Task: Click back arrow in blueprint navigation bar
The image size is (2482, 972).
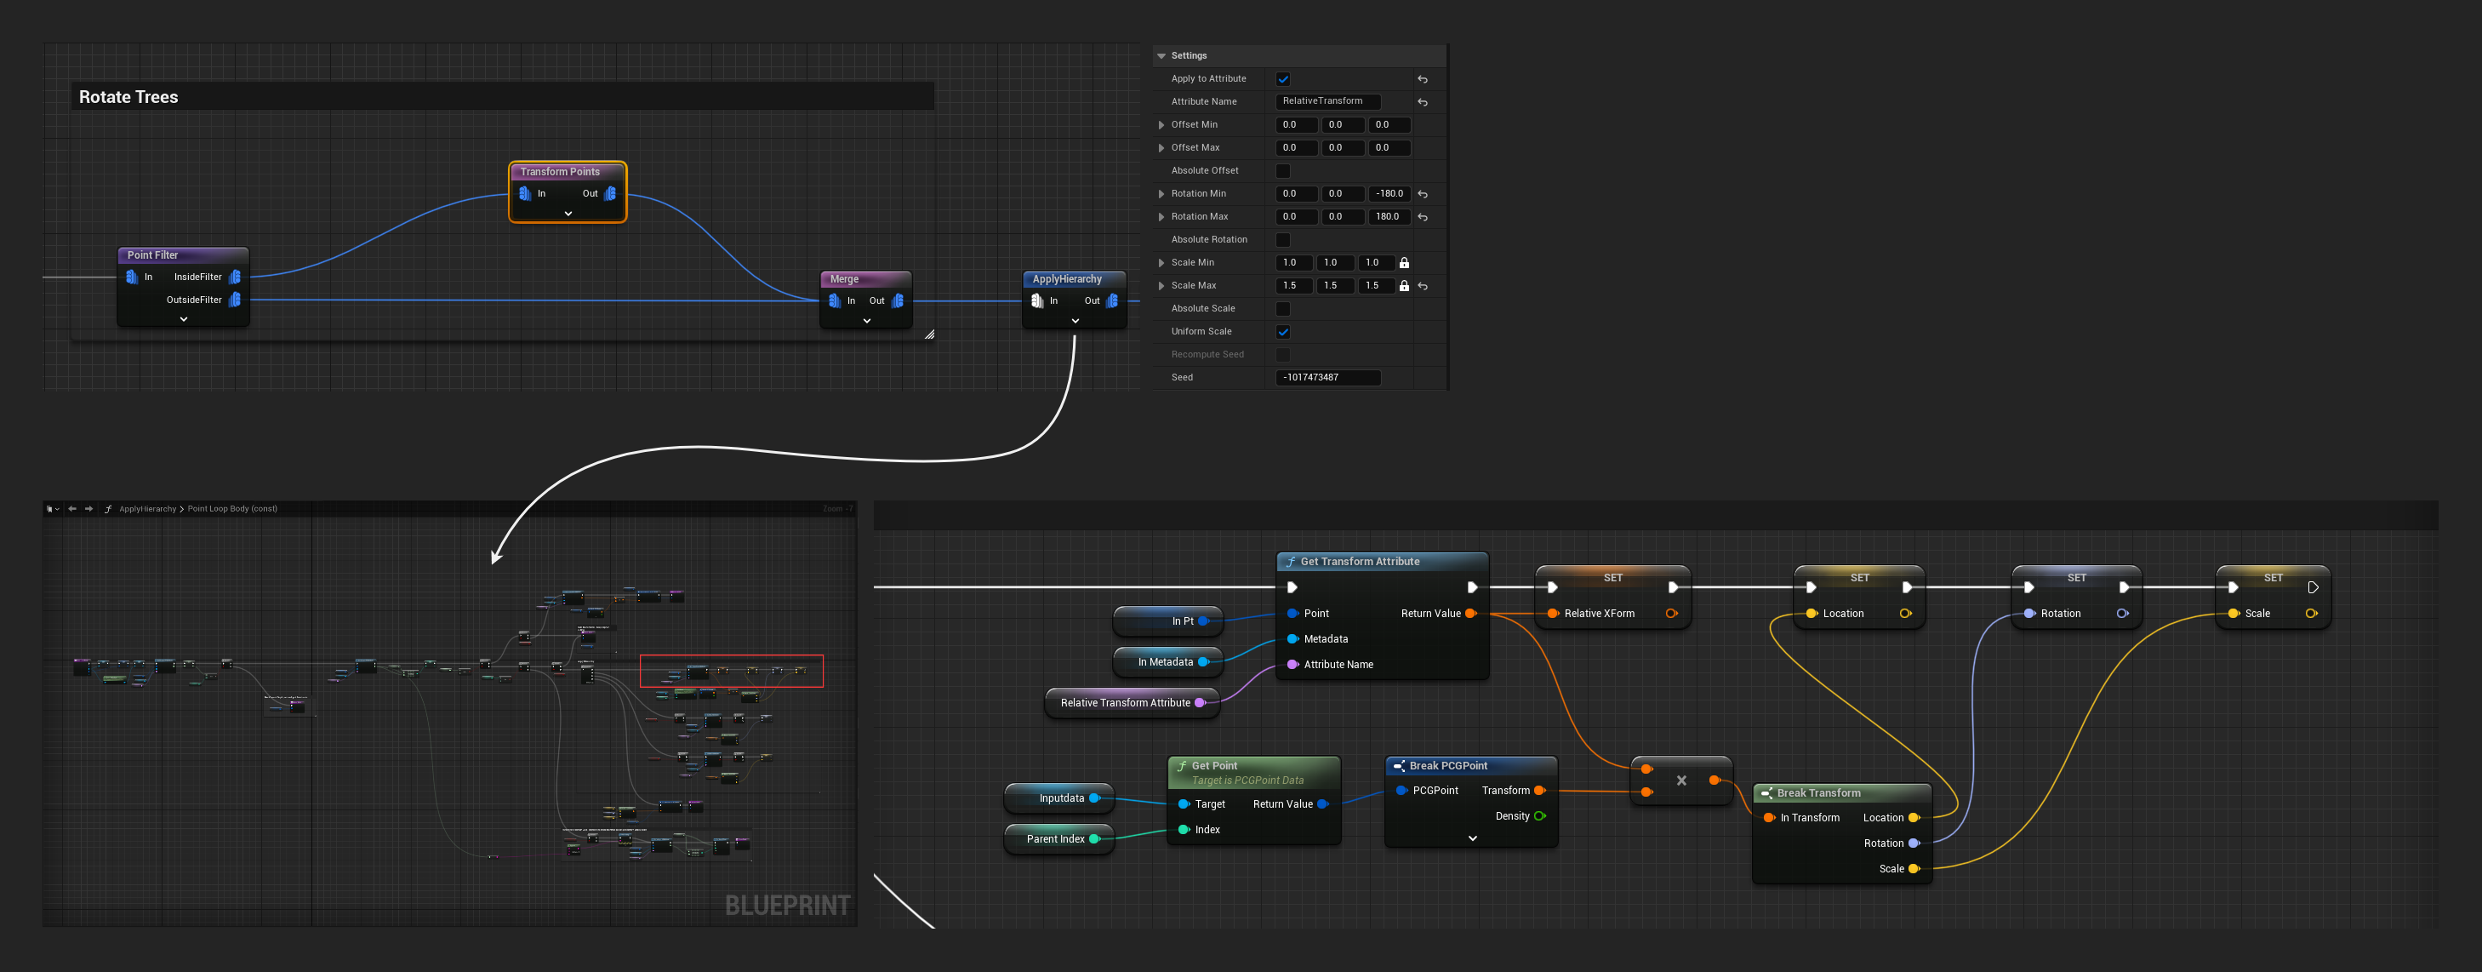Action: coord(72,509)
